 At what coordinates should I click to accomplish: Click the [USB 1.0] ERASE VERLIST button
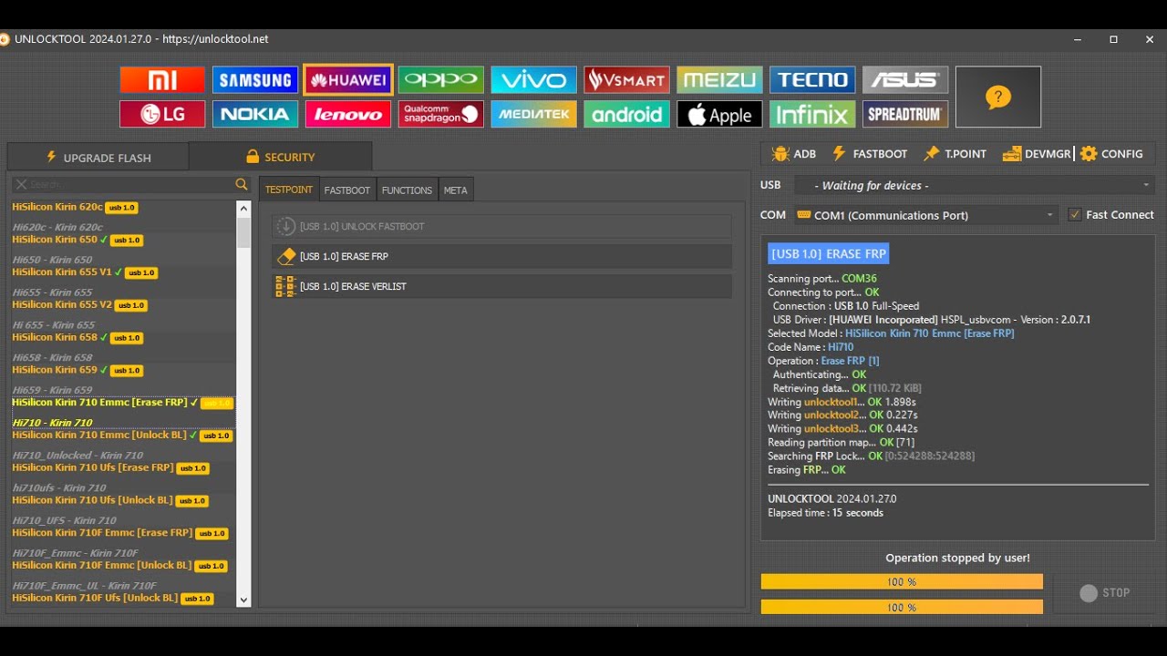tap(501, 287)
